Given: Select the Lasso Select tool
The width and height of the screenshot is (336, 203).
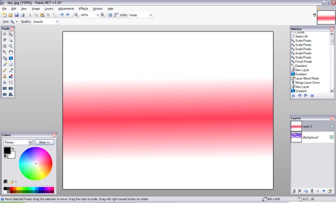Looking at the screenshot, I should click(5, 40).
